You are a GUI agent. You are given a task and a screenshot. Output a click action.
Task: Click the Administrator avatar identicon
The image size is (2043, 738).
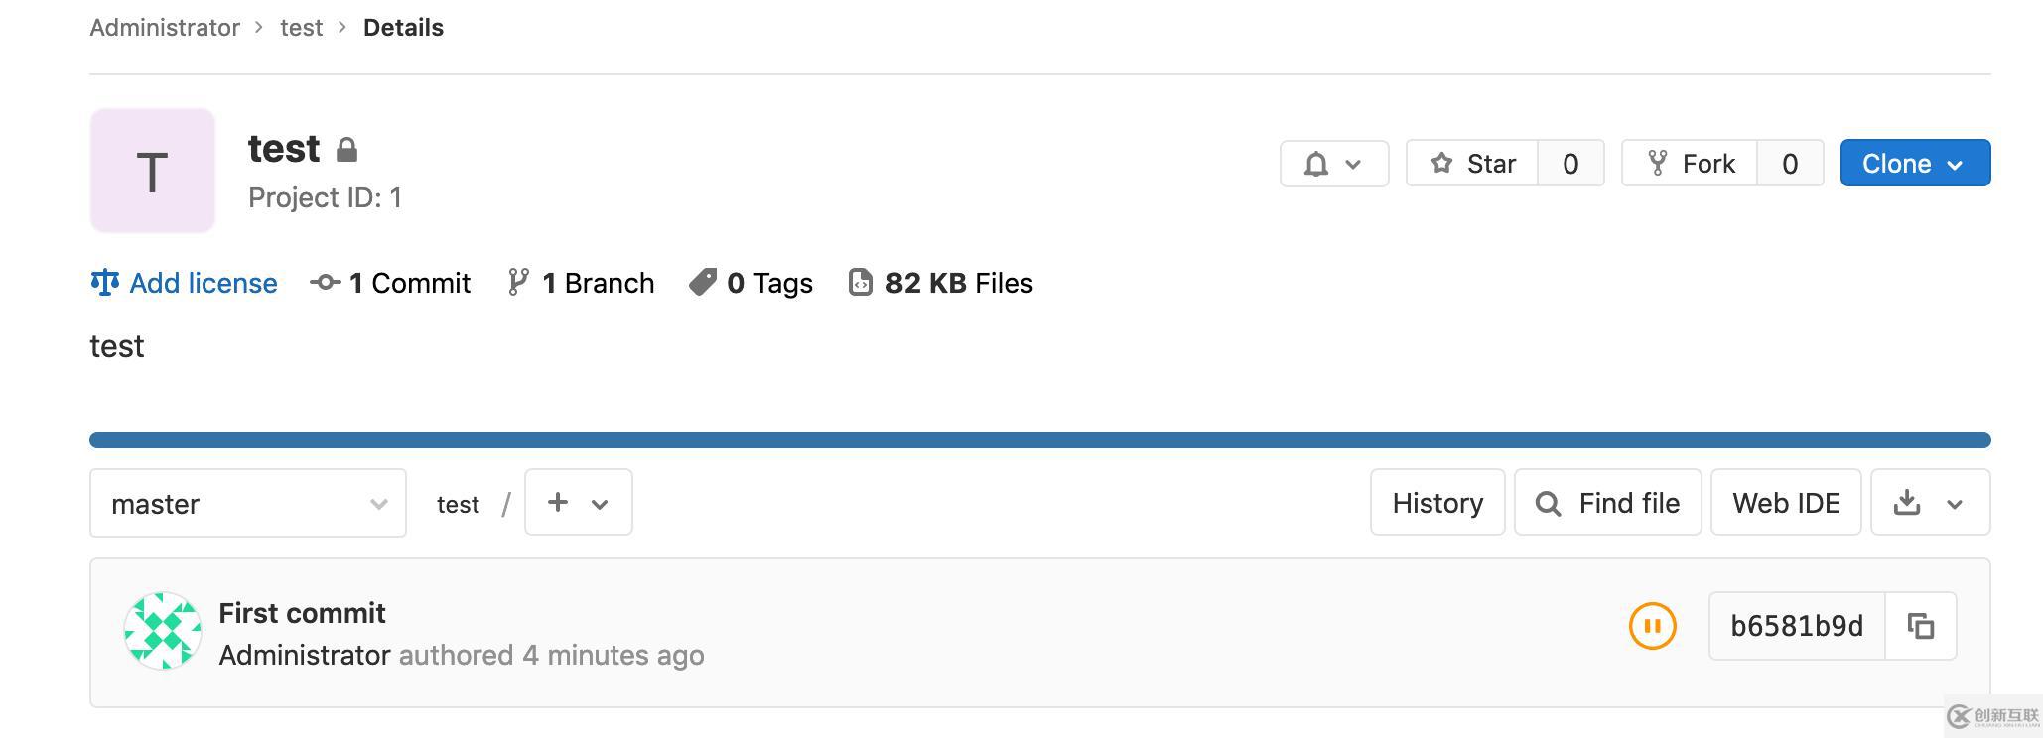163,631
